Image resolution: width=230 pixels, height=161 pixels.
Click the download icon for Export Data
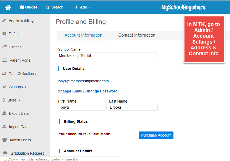tap(5, 113)
